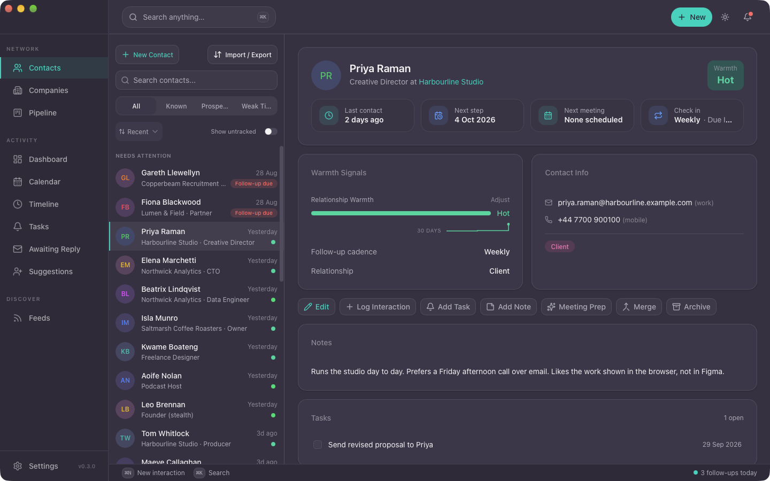
Task: Click Log Interaction button
Action: (x=378, y=307)
